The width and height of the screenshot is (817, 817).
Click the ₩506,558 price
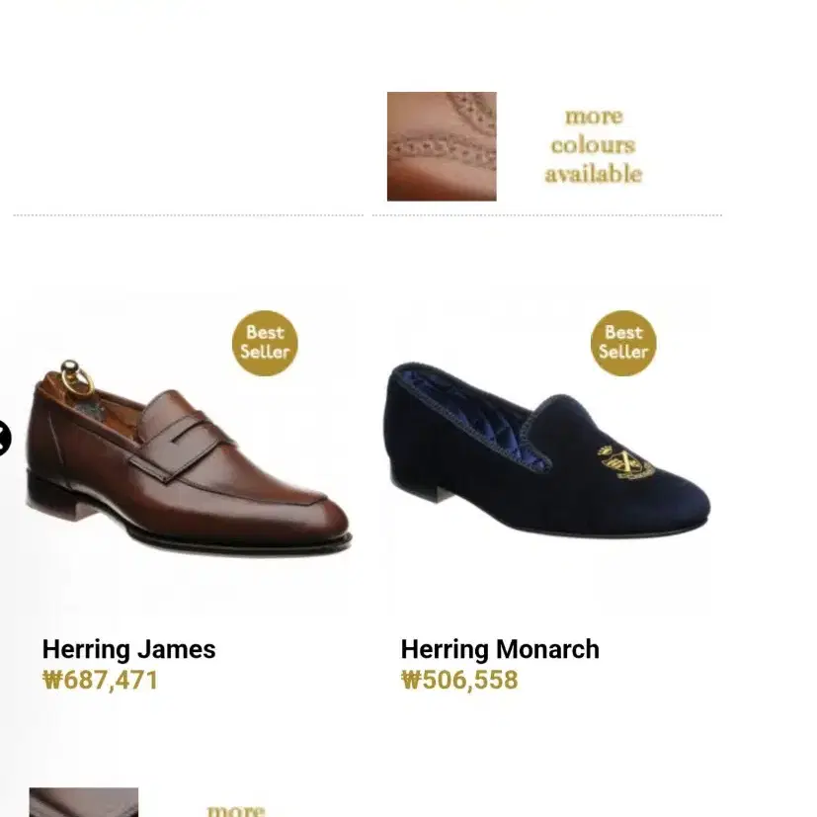(459, 680)
